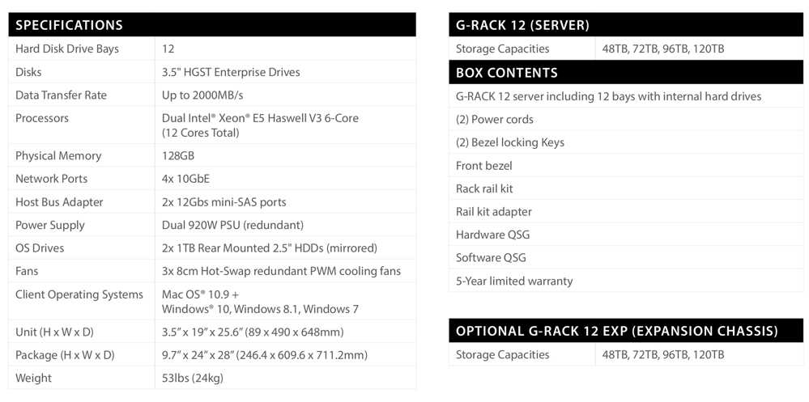Click the OS Drives row label
Screen dimensions: 809x402
(x=40, y=248)
